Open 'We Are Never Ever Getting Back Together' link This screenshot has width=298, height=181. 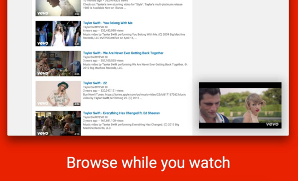[123, 53]
